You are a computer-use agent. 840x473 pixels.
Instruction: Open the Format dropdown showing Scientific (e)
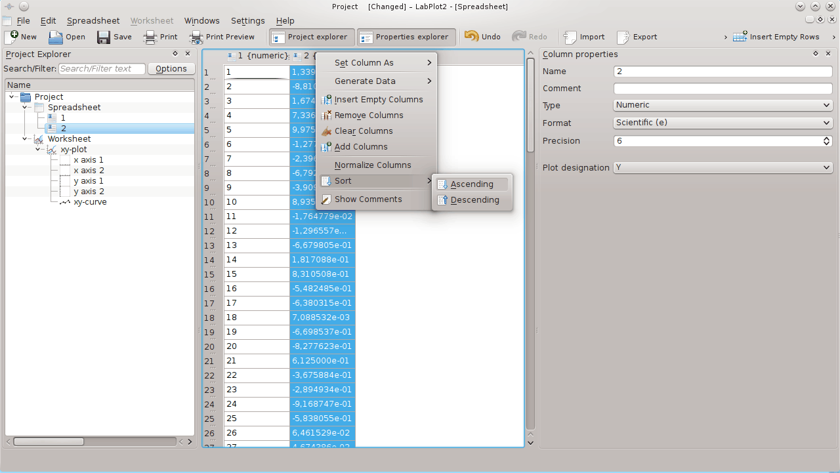coord(723,123)
